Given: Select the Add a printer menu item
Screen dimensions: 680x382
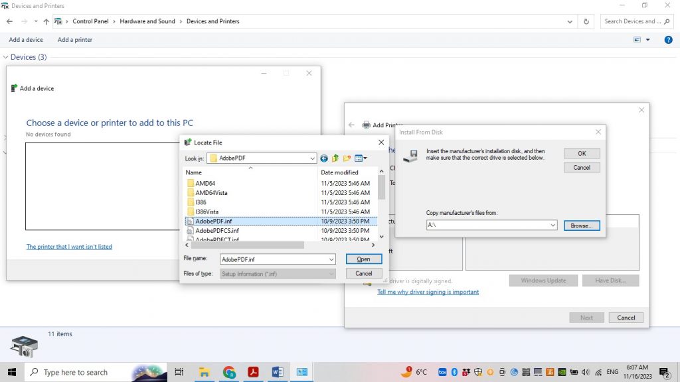Looking at the screenshot, I should 74,40.
